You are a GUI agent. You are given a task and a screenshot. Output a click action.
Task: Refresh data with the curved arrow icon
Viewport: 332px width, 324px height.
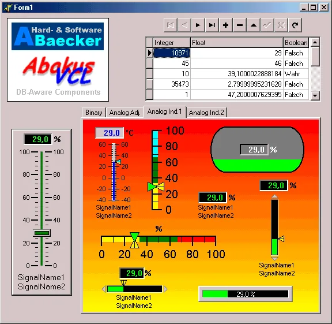pos(295,25)
